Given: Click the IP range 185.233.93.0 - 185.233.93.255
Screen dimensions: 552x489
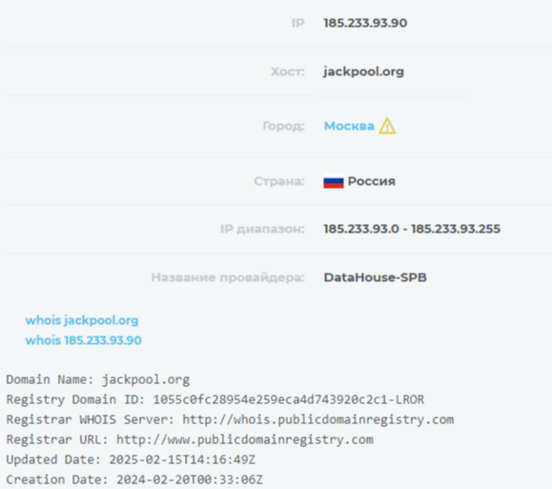Looking at the screenshot, I should [x=412, y=229].
